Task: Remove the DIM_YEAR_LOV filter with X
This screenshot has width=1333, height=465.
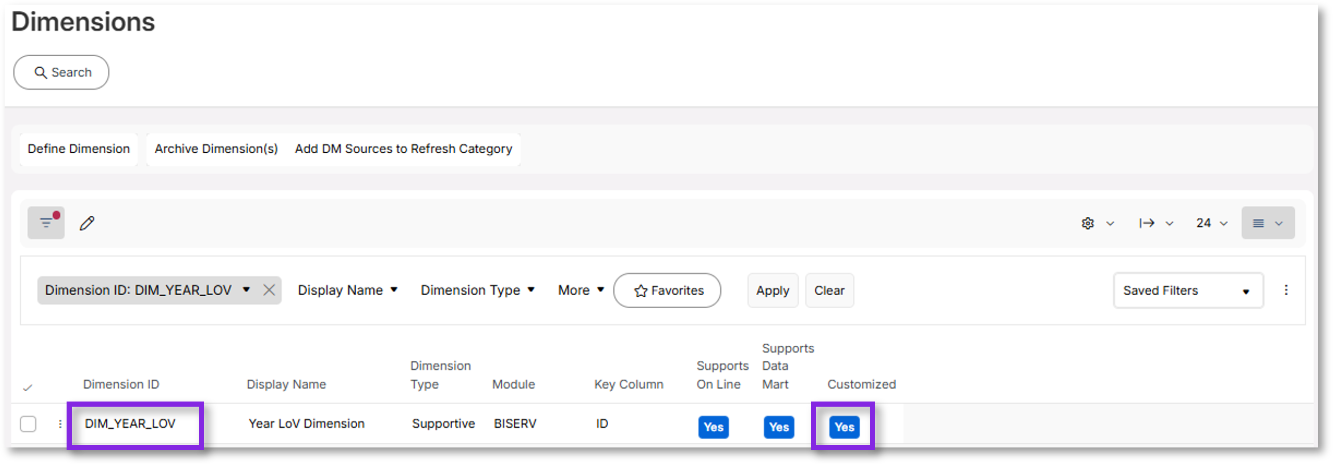Action: [x=269, y=290]
